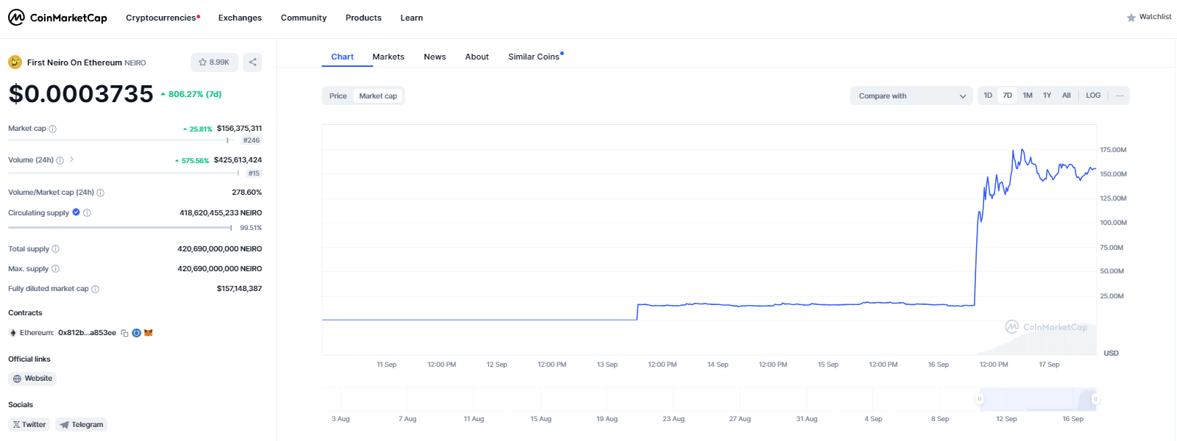The width and height of the screenshot is (1177, 441).
Task: Add token to MetaMask via fox icon
Action: click(148, 333)
